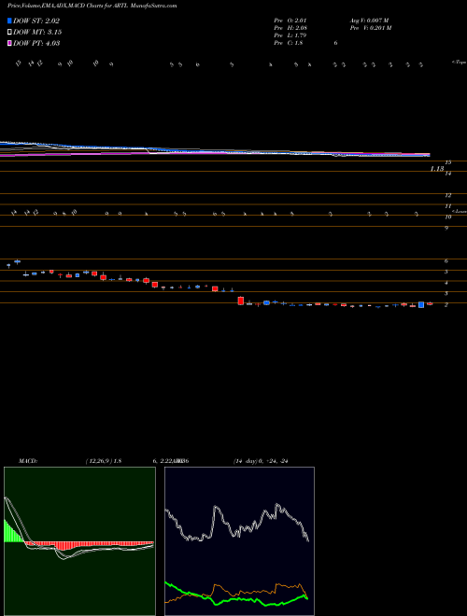467x616 pixels.
Task: Click the 'Pre V: 0.201 M' value
Action: pos(372,28)
